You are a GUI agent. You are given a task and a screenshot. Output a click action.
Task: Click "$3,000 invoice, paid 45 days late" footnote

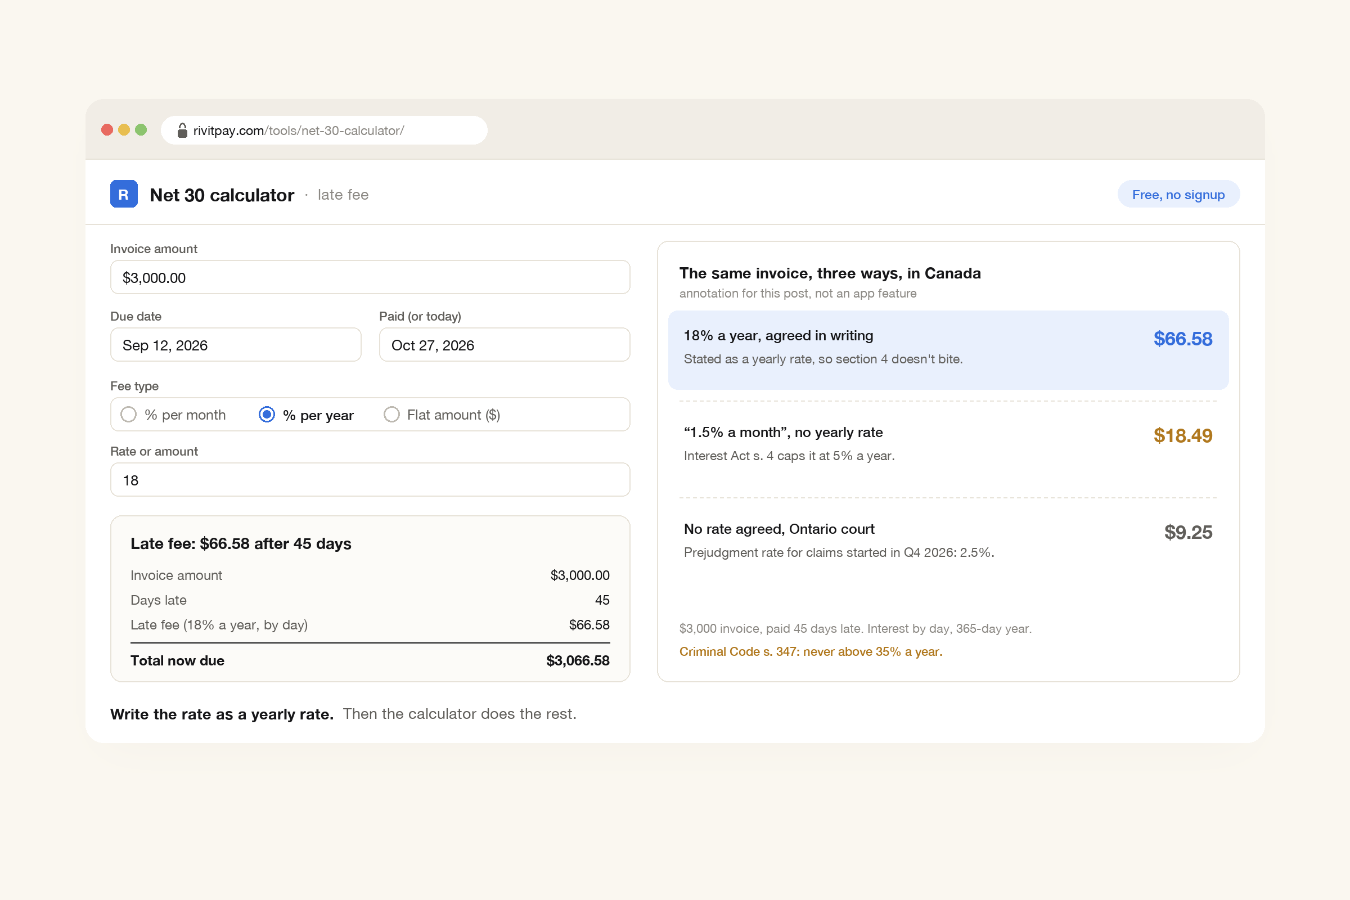[855, 628]
